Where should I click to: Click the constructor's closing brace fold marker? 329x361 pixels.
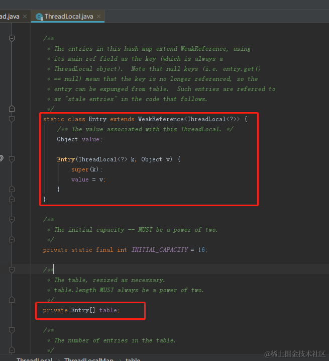(x=12, y=189)
